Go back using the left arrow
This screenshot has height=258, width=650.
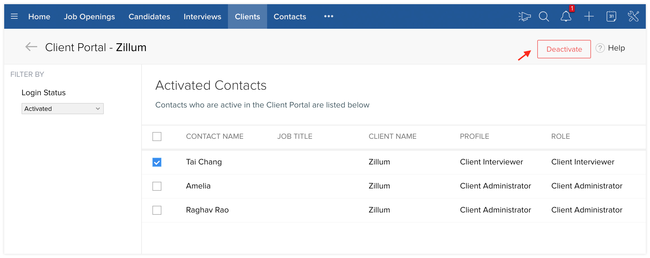(31, 47)
